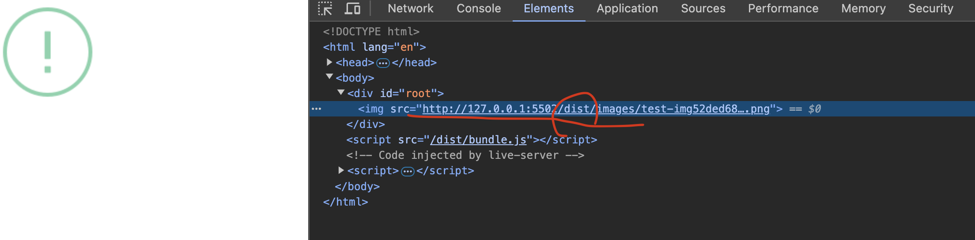
Task: Open the Performance tab
Action: [x=783, y=8]
